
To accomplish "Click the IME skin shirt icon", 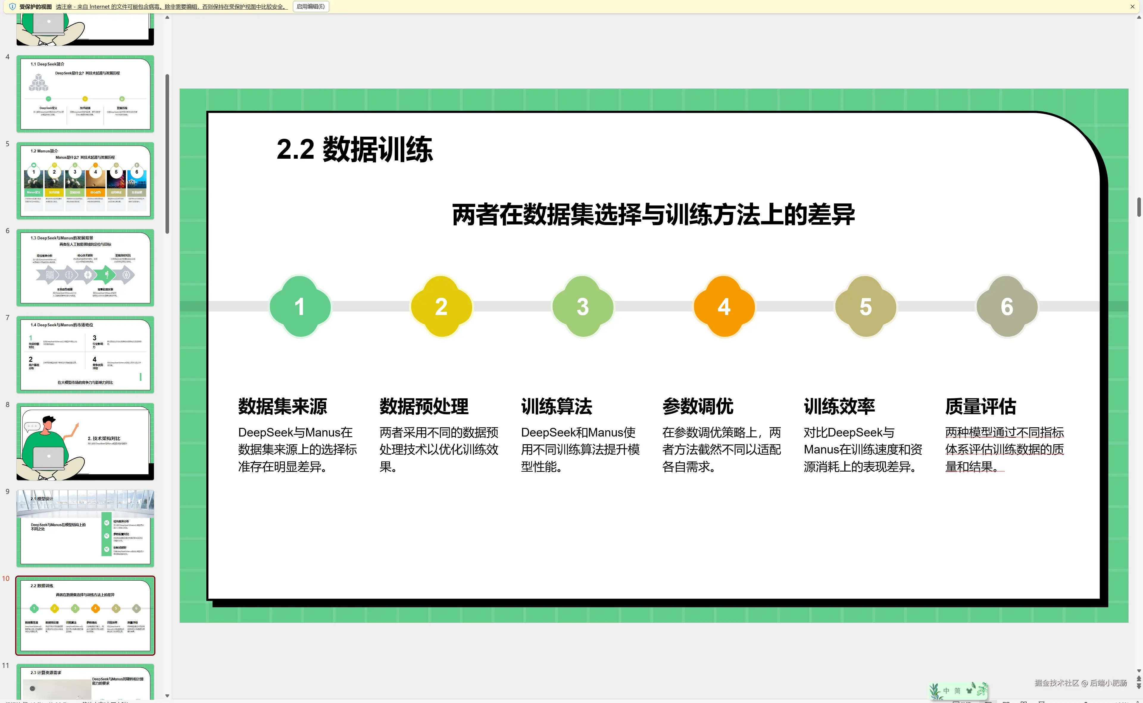I will [x=969, y=691].
